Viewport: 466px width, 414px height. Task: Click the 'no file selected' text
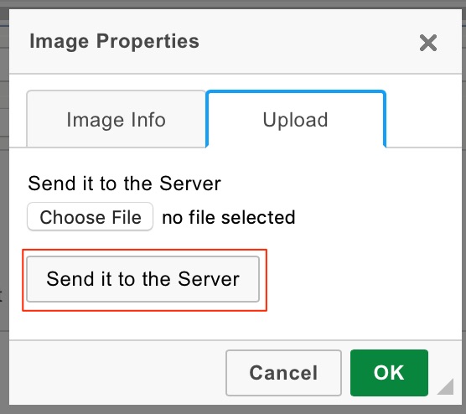tap(229, 217)
